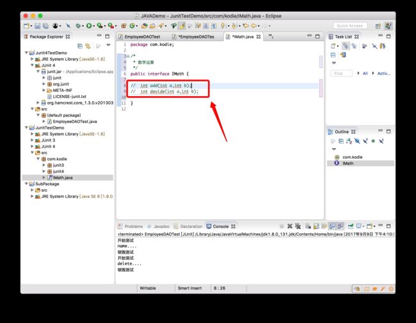Screen dimensions: 416x323
Task: Expand JRE System Library under Junit4TestDemo
Action: coord(32,59)
